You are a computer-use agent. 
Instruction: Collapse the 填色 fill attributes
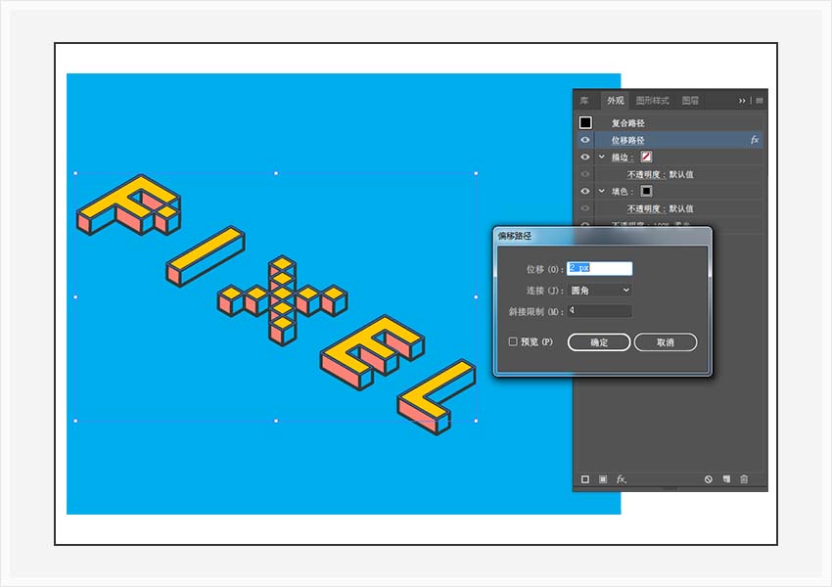(x=602, y=191)
